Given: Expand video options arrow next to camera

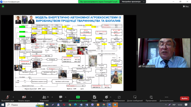Looking at the screenshot, I should point(31,97).
